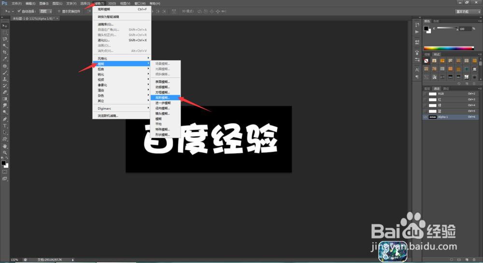Image resolution: width=483 pixels, height=263 pixels.
Task: Select the Smudge tool
Action: 5,105
